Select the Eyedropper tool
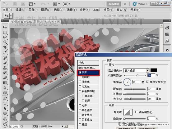172x129 pixels. 5,52
